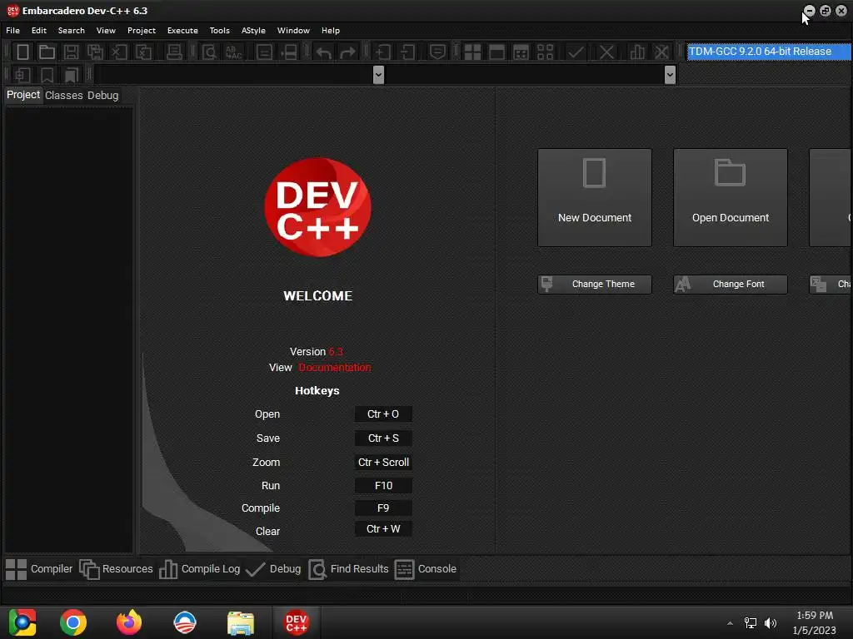Viewport: 853px width, 639px height.
Task: Click the Close All files toolbar icon
Action: tap(143, 52)
